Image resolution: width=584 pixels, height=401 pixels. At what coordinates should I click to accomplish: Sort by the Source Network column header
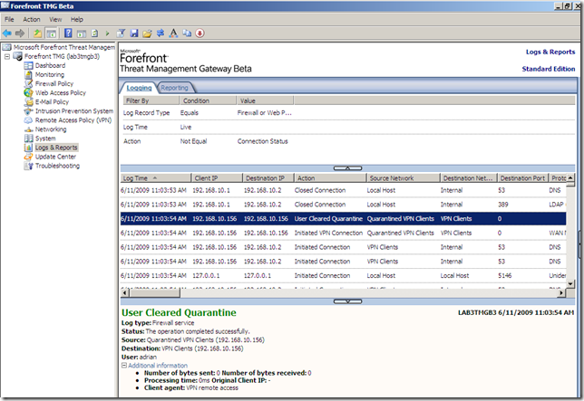click(404, 178)
